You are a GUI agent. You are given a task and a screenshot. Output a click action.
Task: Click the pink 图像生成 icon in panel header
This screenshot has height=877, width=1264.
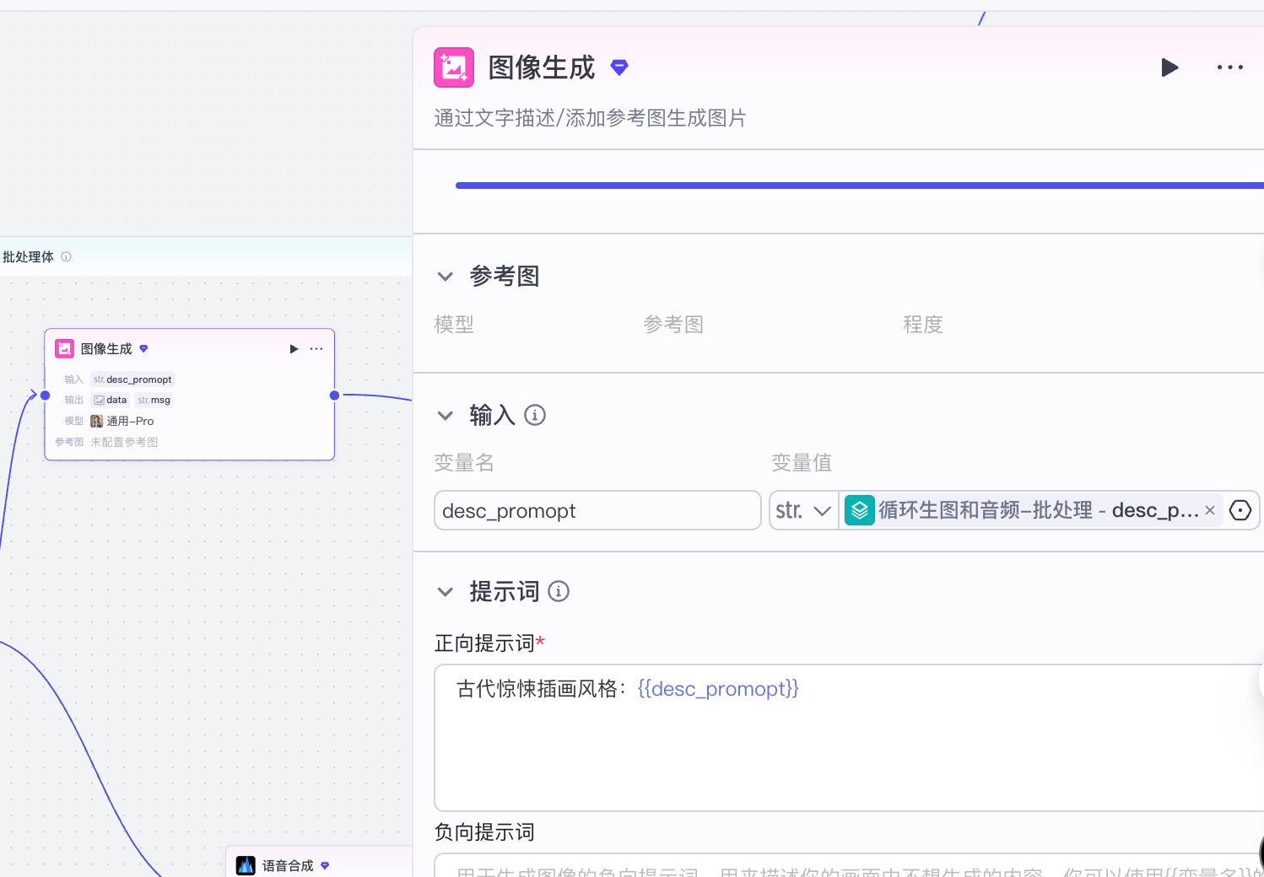tap(454, 67)
